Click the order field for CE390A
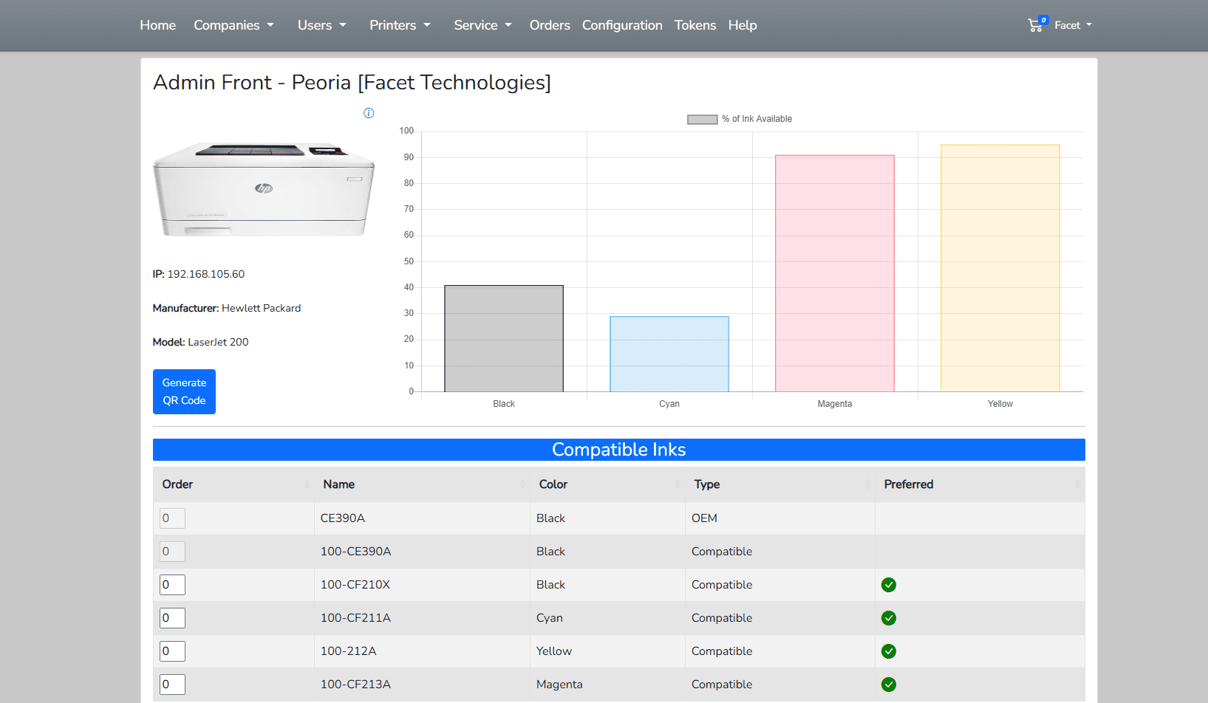1208x703 pixels. (172, 518)
